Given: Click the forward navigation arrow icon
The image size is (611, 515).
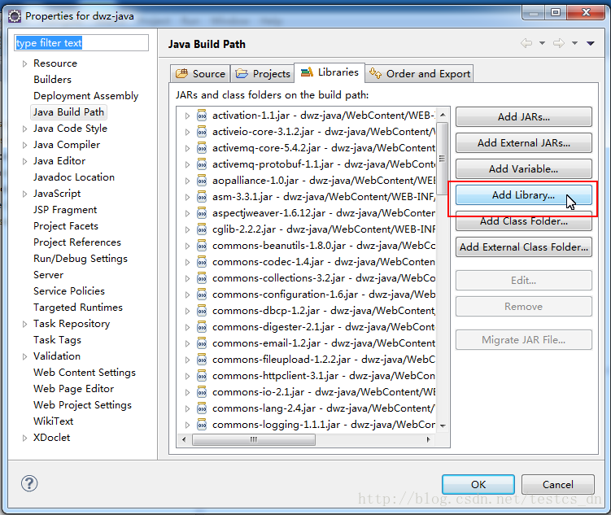Looking at the screenshot, I should pyautogui.click(x=558, y=44).
